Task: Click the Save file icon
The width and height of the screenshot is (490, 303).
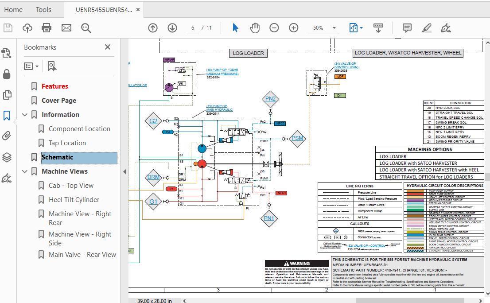Action: pyautogui.click(x=8, y=28)
